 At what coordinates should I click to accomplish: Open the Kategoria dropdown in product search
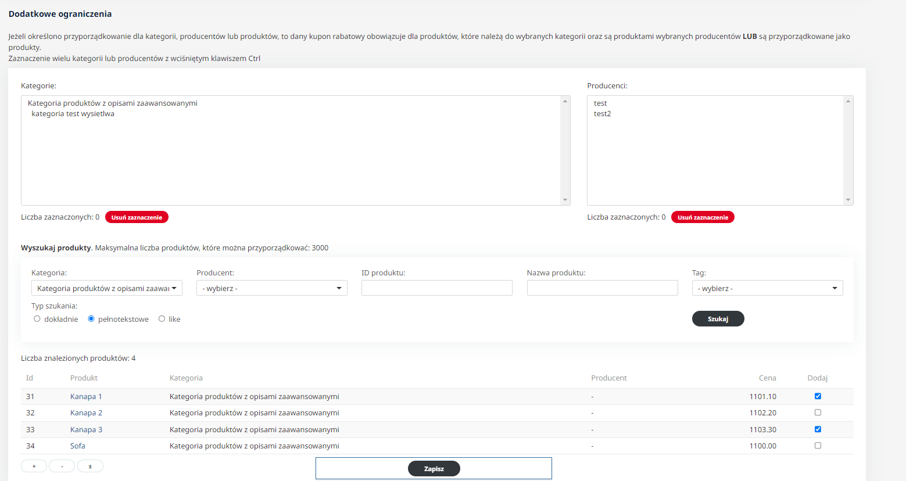click(x=106, y=288)
